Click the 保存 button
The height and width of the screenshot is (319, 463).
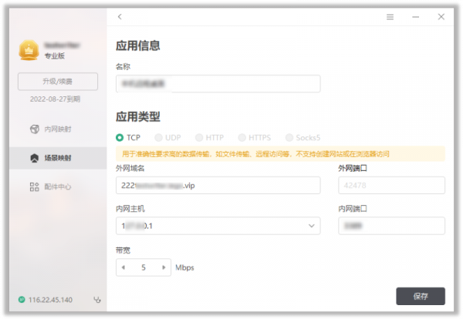click(x=420, y=296)
